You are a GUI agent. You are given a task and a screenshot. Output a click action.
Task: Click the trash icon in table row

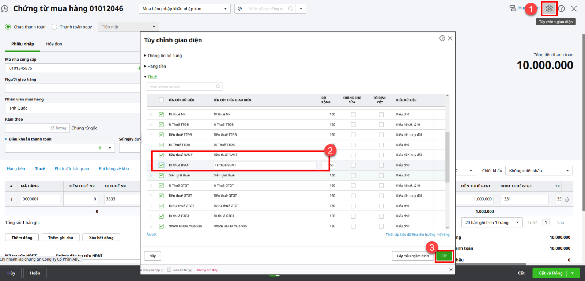(x=567, y=199)
